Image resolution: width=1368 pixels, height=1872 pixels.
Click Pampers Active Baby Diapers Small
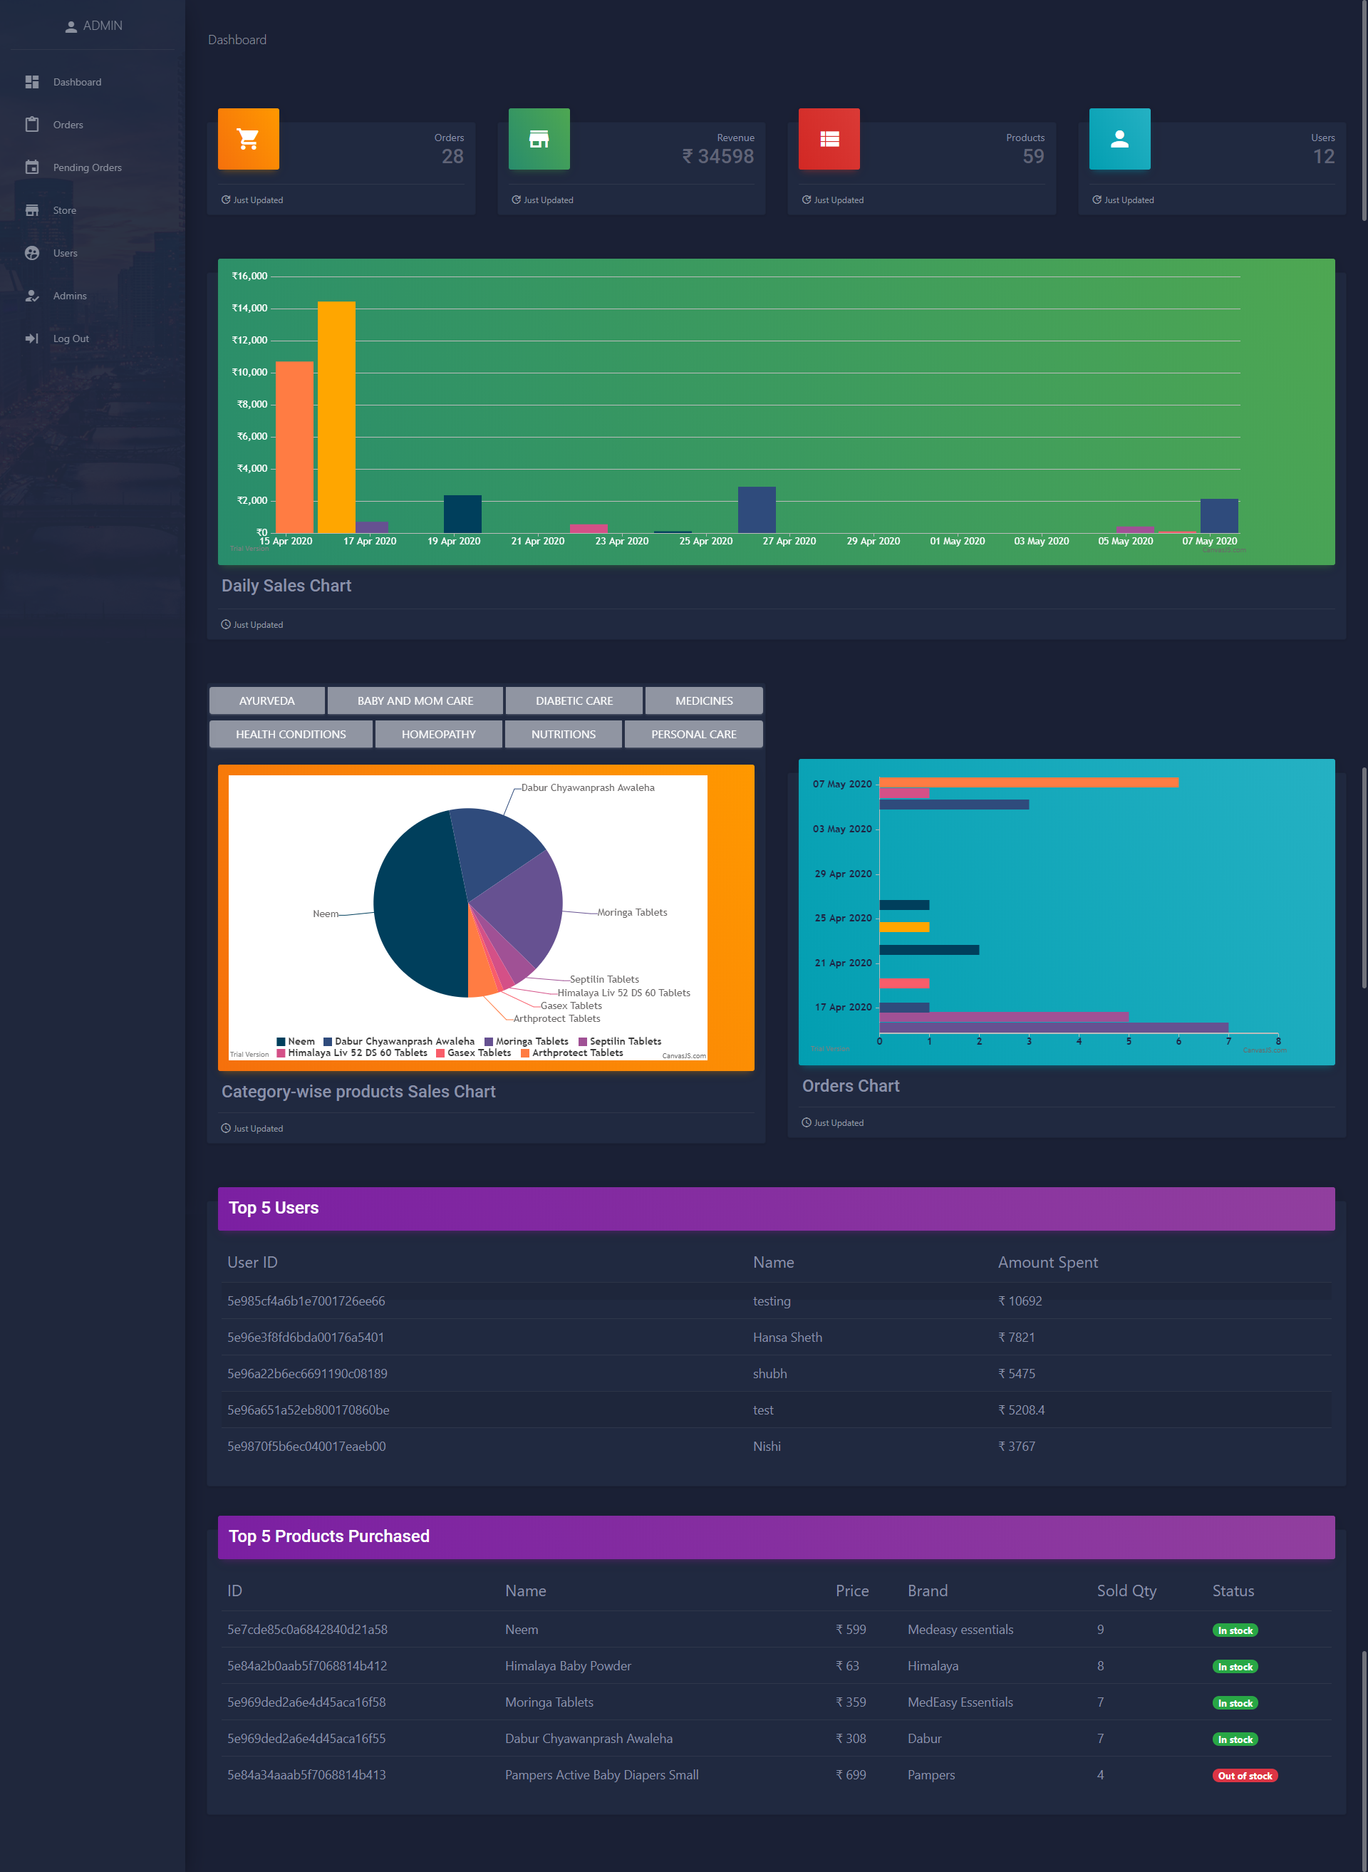602,1776
